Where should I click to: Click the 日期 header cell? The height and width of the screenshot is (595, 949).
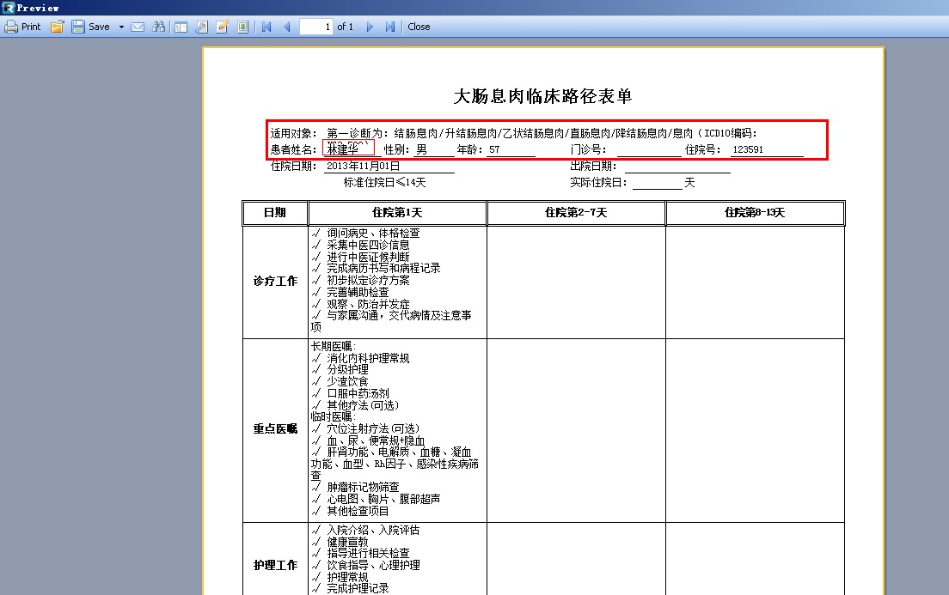pyautogui.click(x=275, y=213)
